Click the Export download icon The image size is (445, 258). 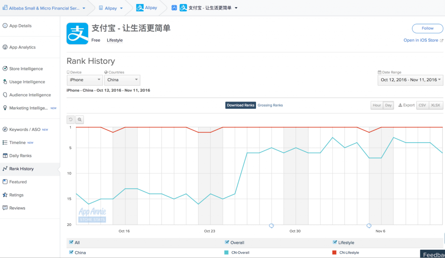pyautogui.click(x=400, y=105)
